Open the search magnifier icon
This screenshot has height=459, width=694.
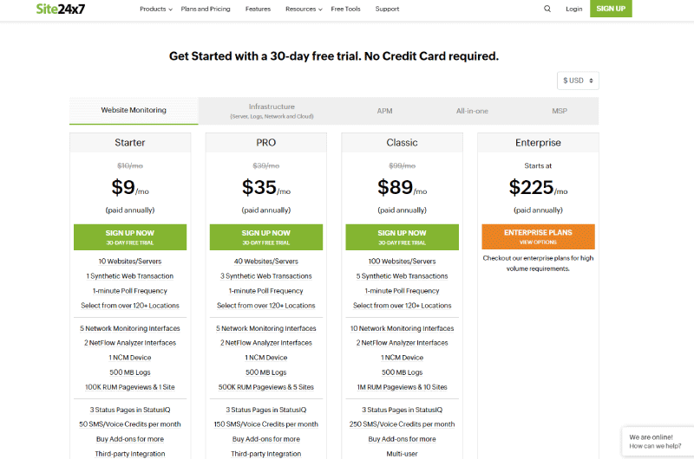pos(547,9)
